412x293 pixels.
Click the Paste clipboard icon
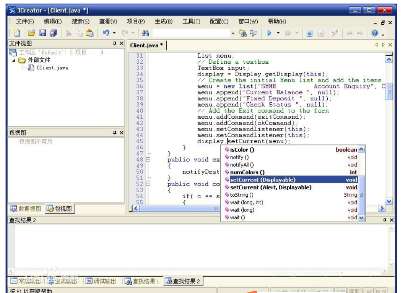click(89, 33)
